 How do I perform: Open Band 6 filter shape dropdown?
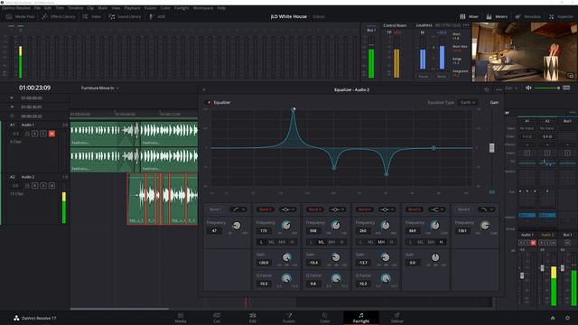coord(487,209)
